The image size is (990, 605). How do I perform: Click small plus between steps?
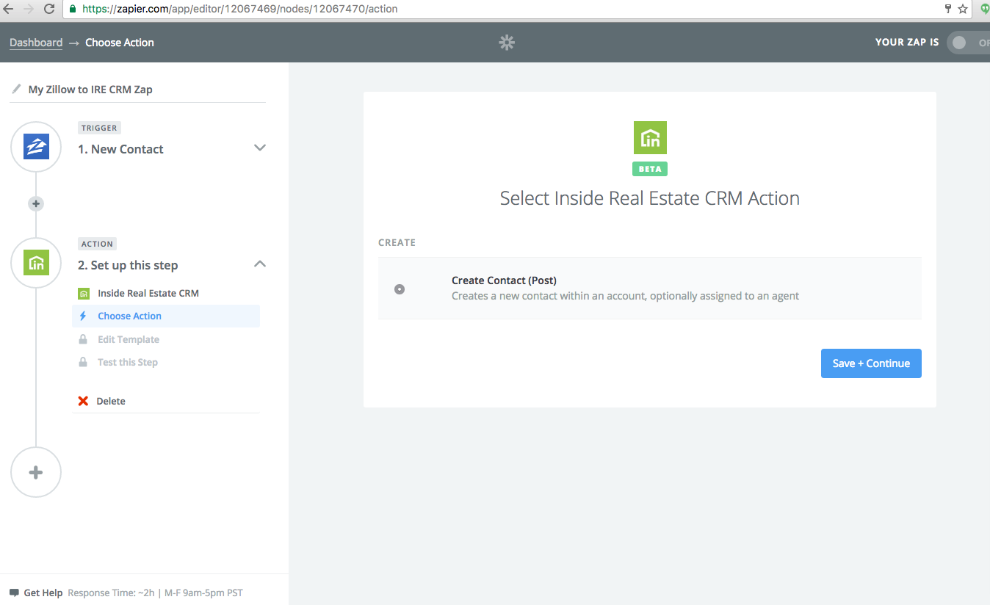(36, 203)
